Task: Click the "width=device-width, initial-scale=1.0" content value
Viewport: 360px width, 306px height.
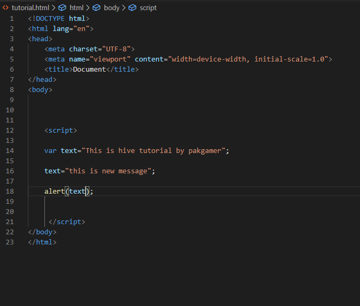Action: click(x=248, y=59)
